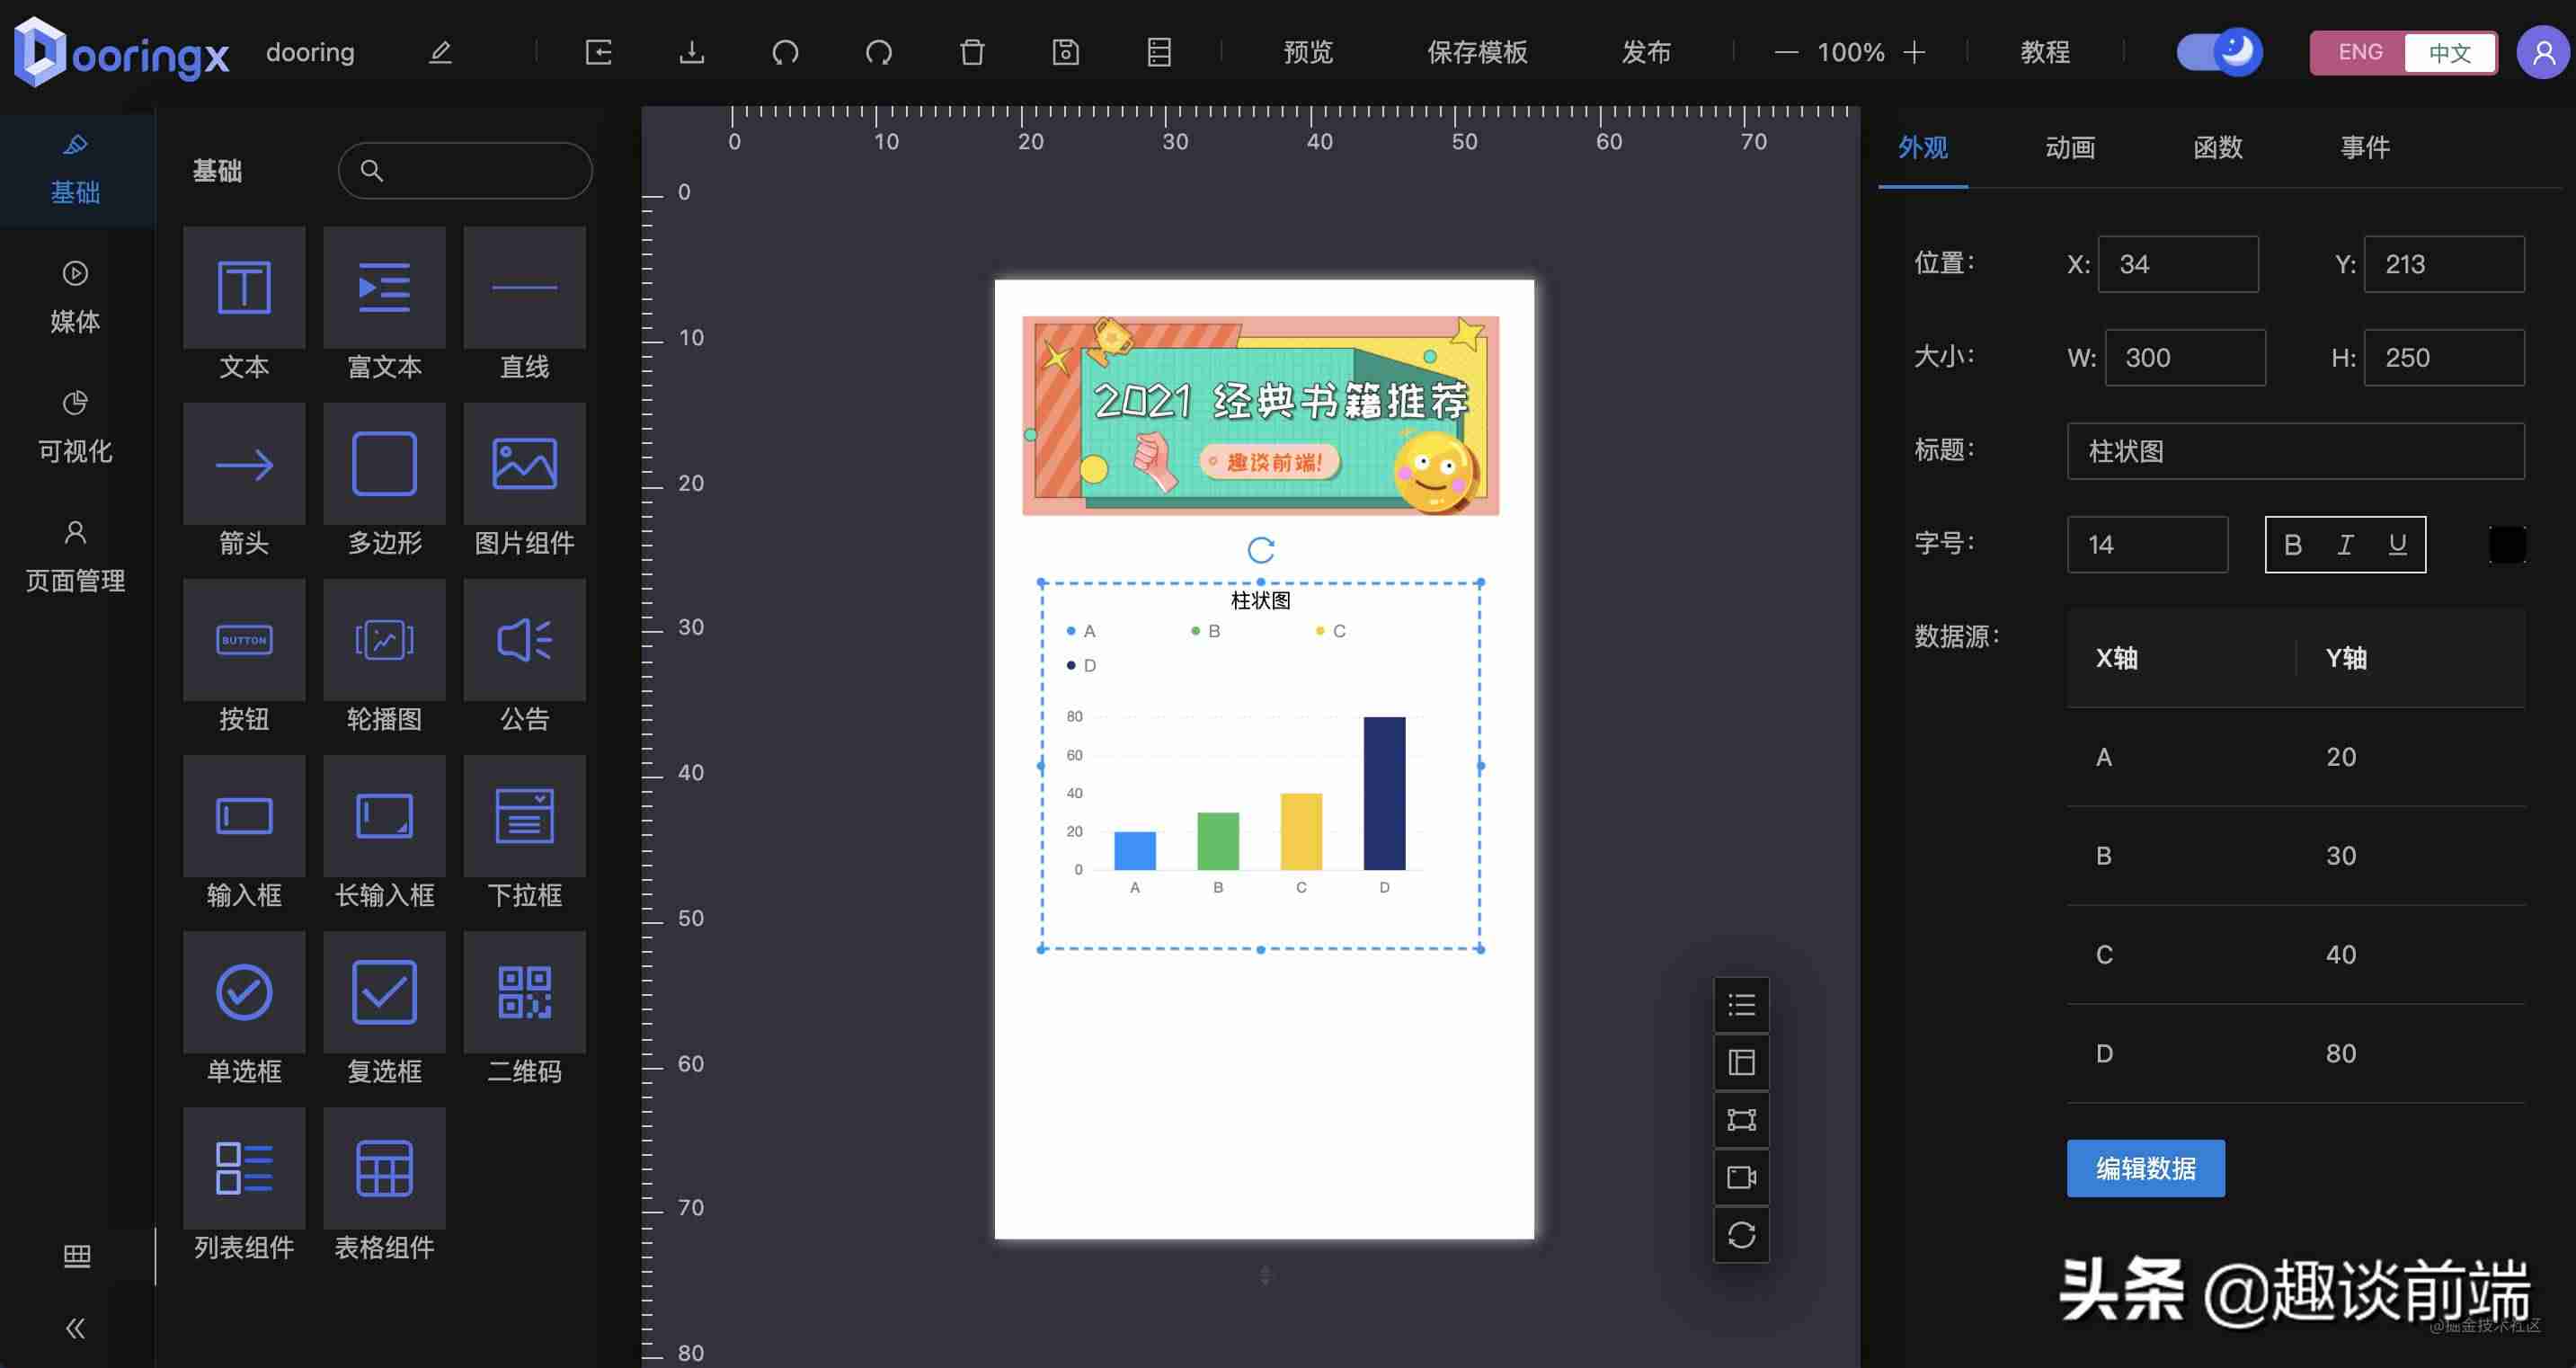Select the 可视化 sidebar category

coord(76,427)
